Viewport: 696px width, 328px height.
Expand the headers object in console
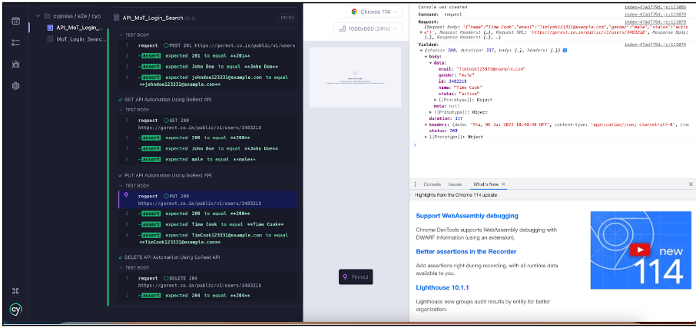point(426,124)
